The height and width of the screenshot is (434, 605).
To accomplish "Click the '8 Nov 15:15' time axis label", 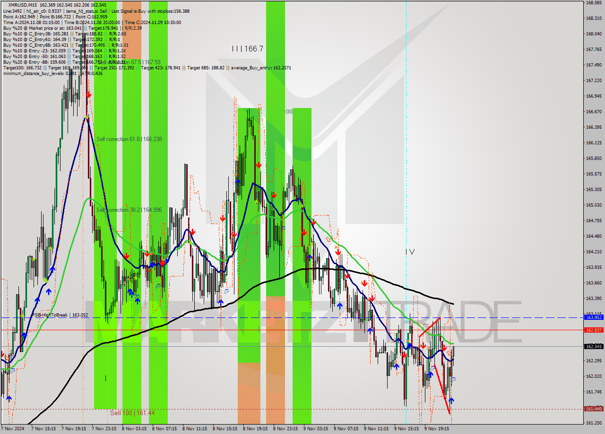I will 225,429.
